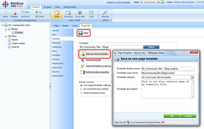The width and height of the screenshot is (204, 129).
Task: Switch to the Form tab
Action: pos(75,26)
